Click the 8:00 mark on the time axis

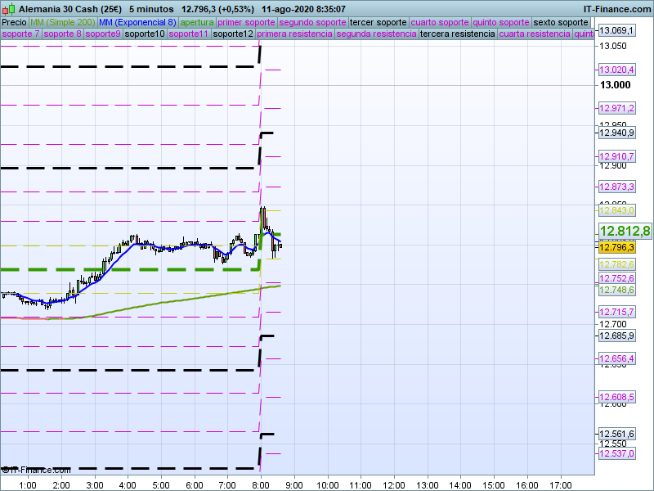261,484
